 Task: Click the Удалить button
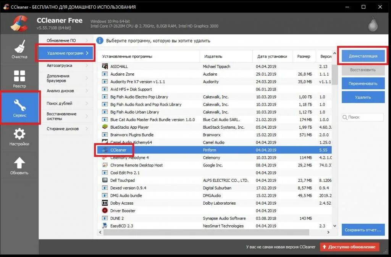click(363, 97)
